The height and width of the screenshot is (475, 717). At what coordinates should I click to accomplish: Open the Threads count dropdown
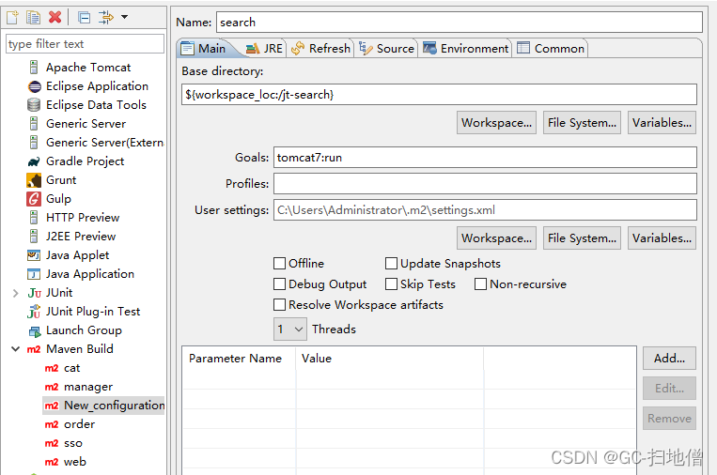tap(290, 329)
